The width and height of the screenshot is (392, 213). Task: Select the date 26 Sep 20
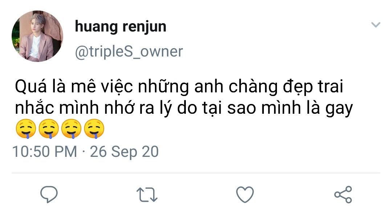point(124,151)
